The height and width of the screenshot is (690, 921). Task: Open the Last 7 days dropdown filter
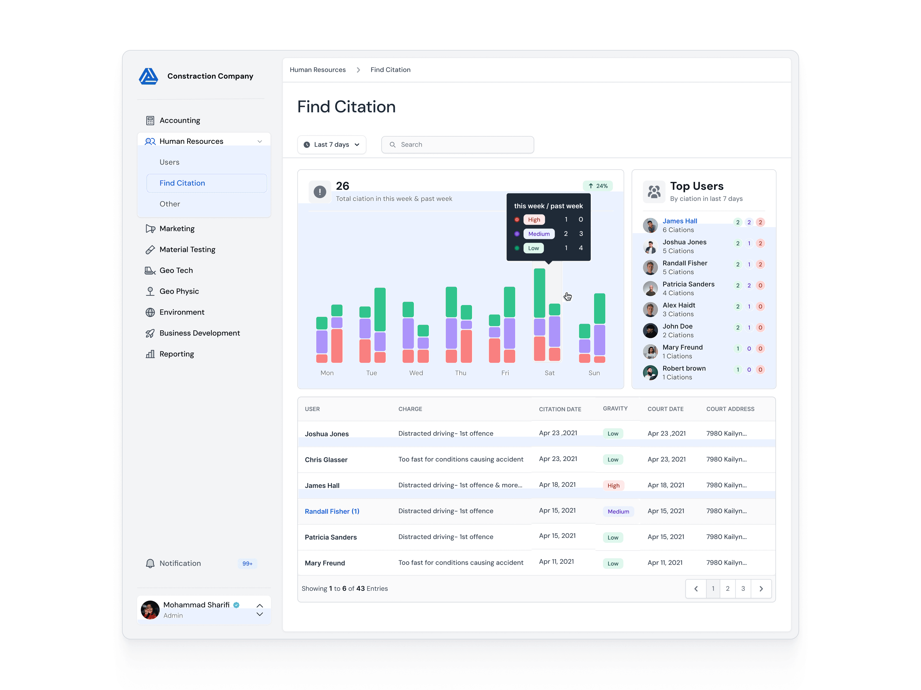click(332, 144)
